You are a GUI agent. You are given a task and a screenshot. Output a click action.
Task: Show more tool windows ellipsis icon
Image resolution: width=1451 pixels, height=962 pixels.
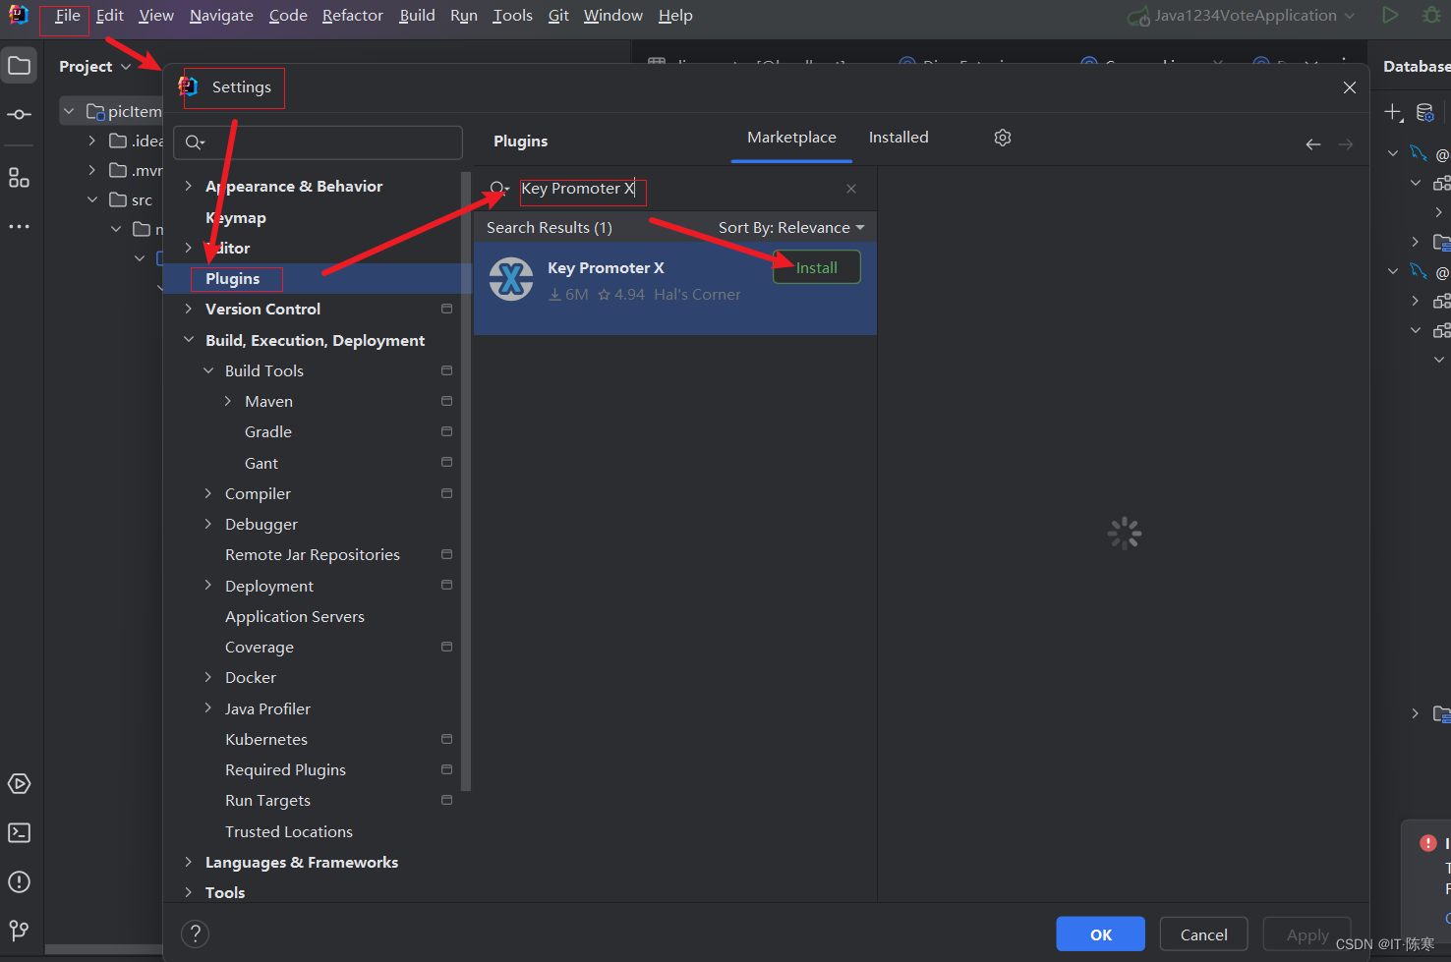coord(19,226)
